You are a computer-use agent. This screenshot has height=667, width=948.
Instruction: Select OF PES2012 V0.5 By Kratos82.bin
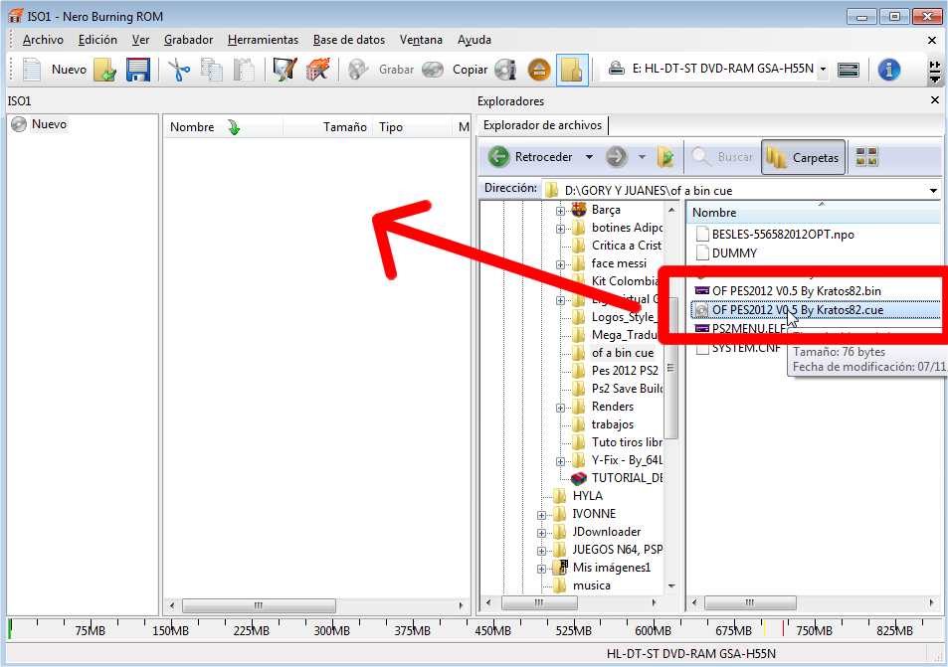tap(796, 291)
